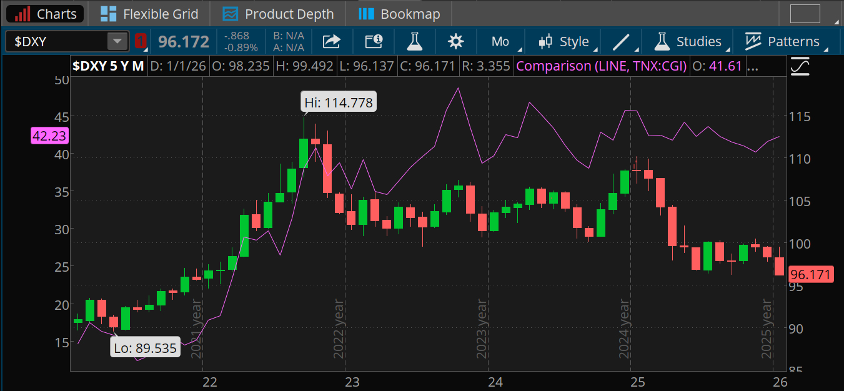Select the drawing tools line icon
Viewport: 844px width, 391px height.
pyautogui.click(x=621, y=42)
